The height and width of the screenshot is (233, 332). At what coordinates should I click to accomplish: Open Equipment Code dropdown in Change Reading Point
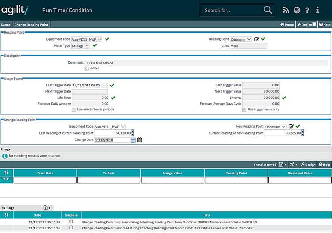click(110, 127)
